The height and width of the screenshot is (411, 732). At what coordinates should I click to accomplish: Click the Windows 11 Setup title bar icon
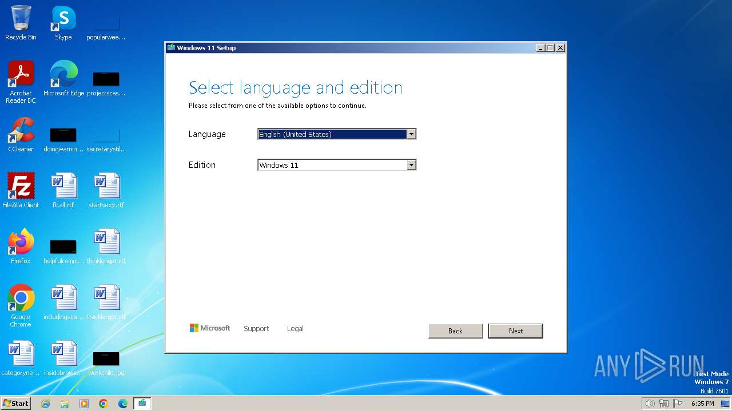(x=171, y=48)
